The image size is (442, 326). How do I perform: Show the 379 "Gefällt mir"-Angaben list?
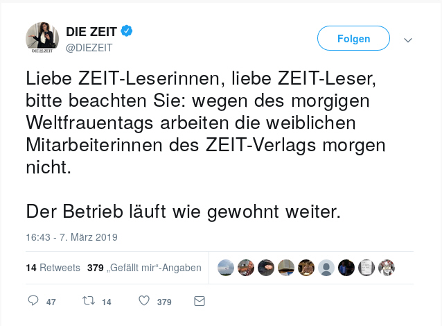coord(144,268)
